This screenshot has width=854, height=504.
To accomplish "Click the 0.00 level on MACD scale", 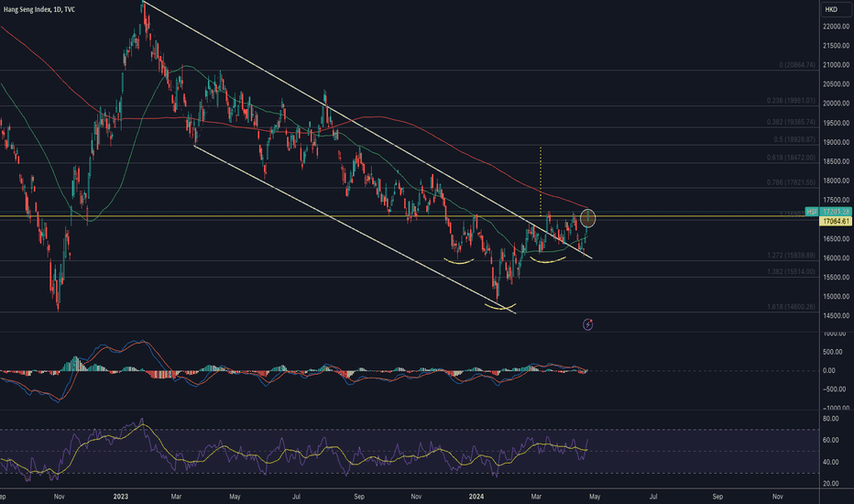I will point(829,370).
